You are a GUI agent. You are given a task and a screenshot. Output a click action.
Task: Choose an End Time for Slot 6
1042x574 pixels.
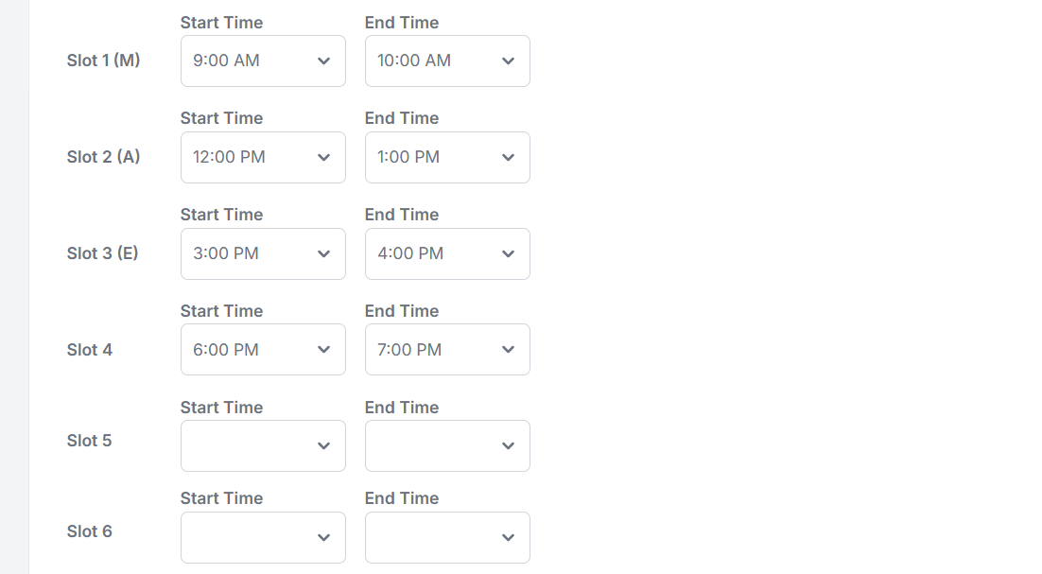[446, 537]
